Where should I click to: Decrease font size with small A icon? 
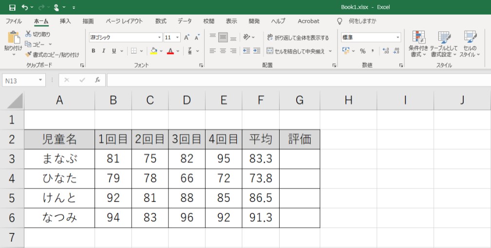click(x=197, y=37)
